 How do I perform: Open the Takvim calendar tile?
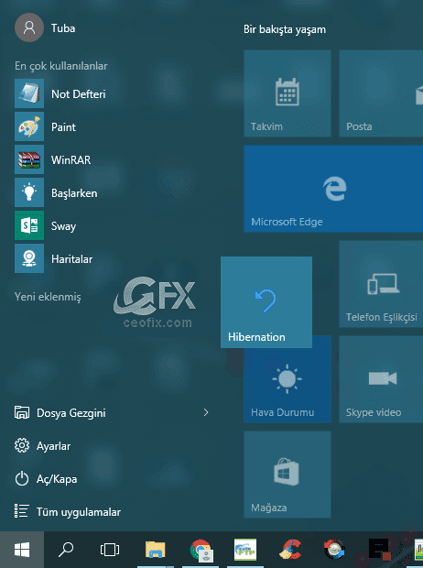tap(287, 93)
